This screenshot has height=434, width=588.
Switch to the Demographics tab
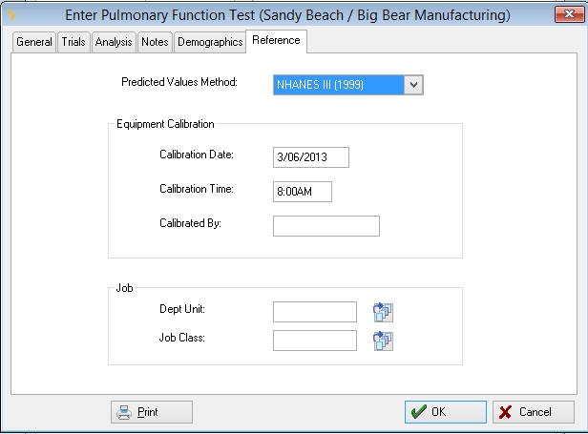tap(210, 42)
